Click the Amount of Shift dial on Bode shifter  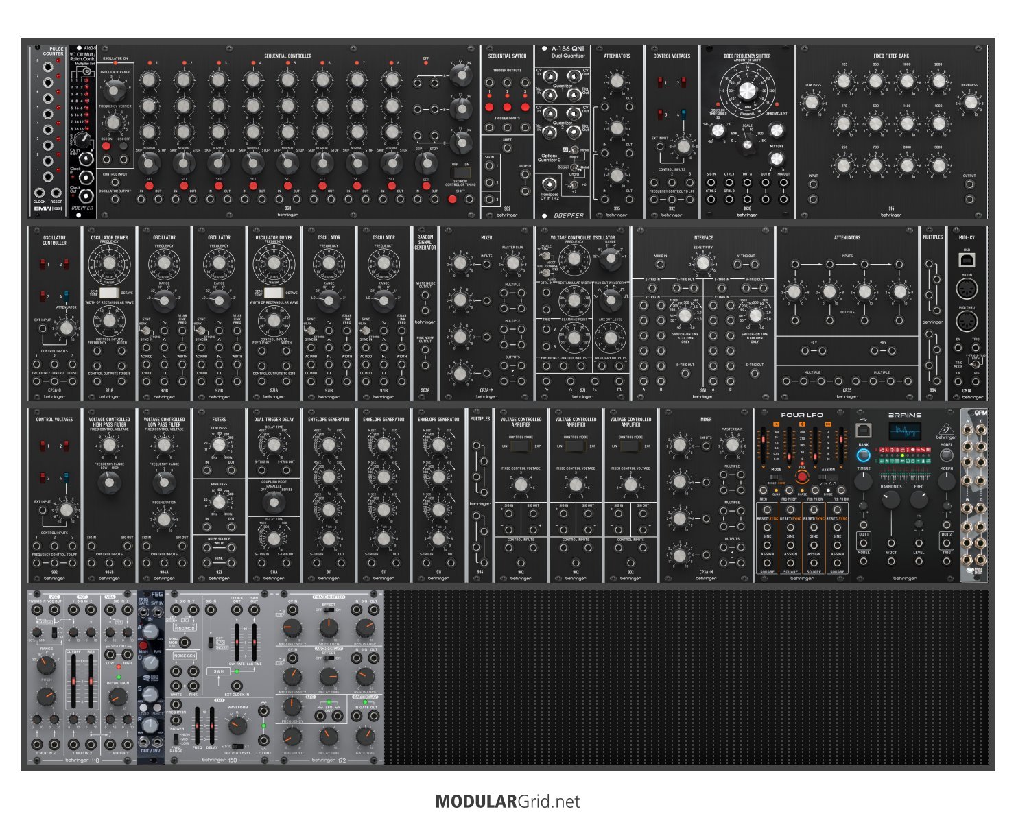click(x=747, y=91)
